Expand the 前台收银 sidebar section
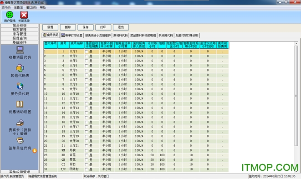Screen dimensions: 301x179 tap(20, 26)
